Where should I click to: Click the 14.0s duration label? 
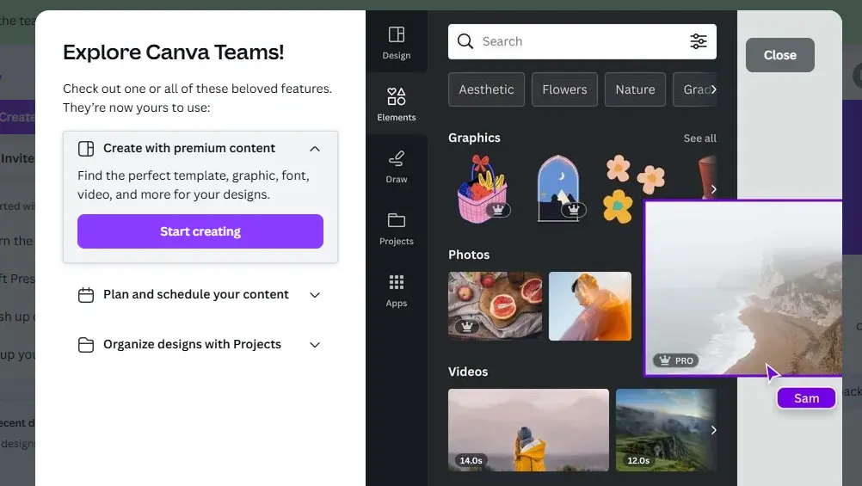pyautogui.click(x=471, y=460)
